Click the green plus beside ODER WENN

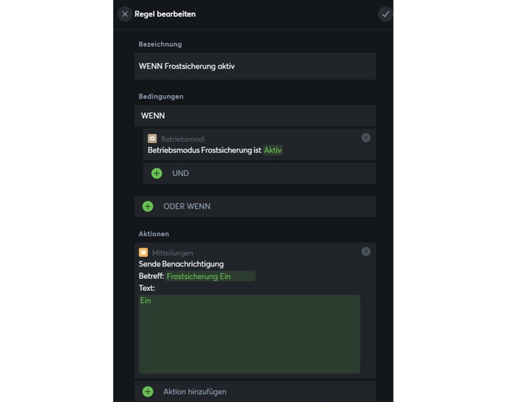[x=148, y=206]
